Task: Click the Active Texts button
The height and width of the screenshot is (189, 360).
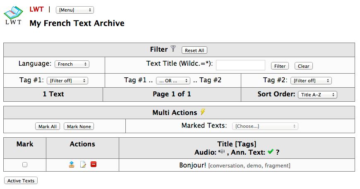Action: tap(21, 181)
